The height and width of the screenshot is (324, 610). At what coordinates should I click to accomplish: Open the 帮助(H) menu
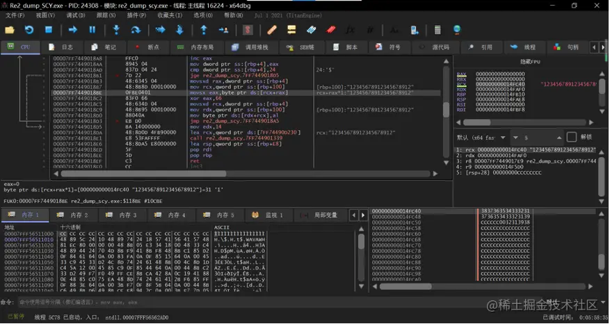234,15
